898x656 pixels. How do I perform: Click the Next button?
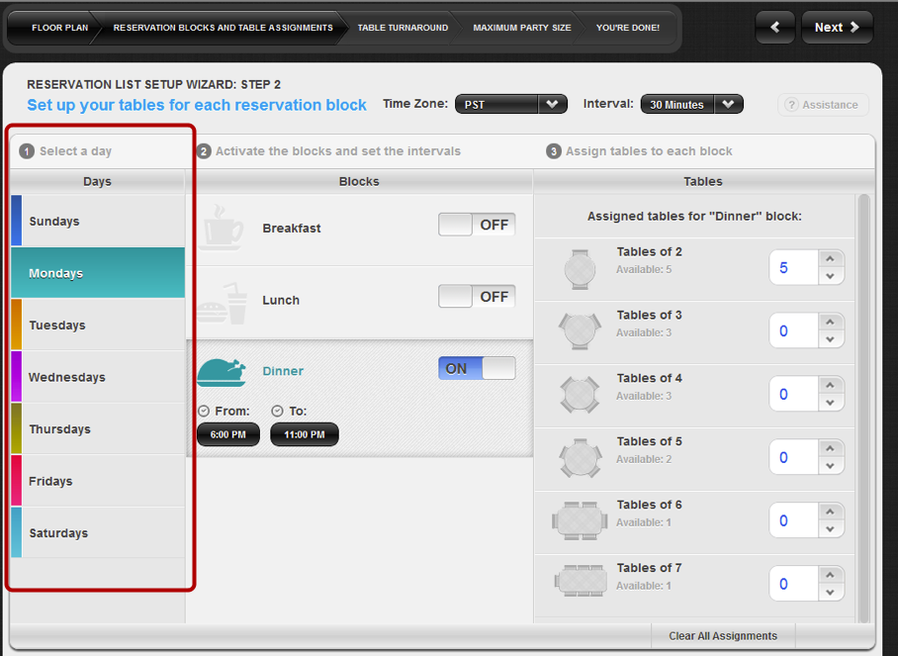(837, 27)
